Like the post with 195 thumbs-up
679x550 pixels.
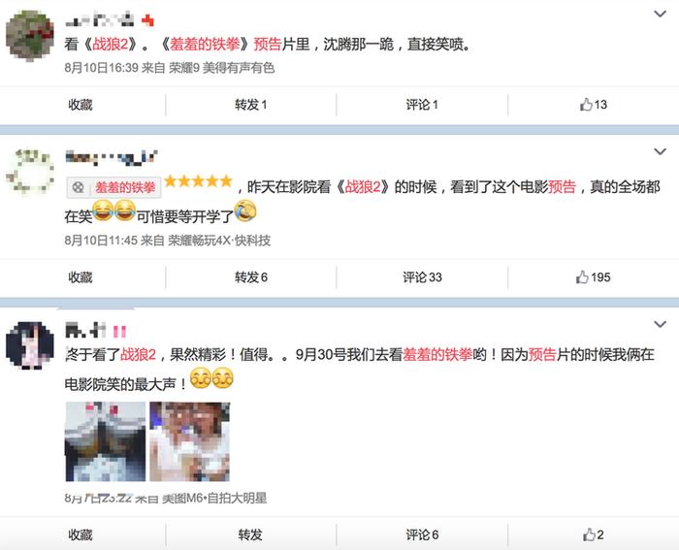[593, 277]
